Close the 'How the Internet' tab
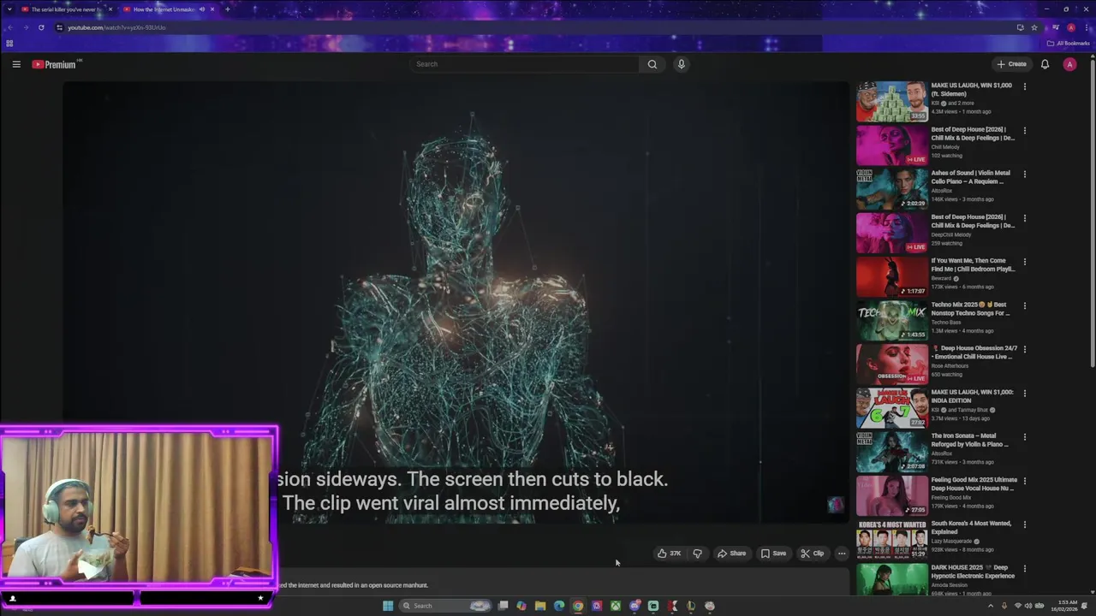 (213, 9)
